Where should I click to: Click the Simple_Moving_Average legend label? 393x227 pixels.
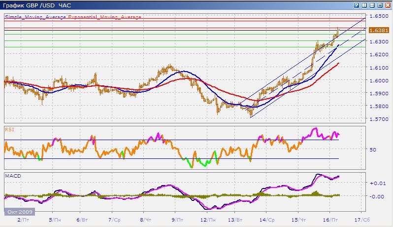point(35,17)
